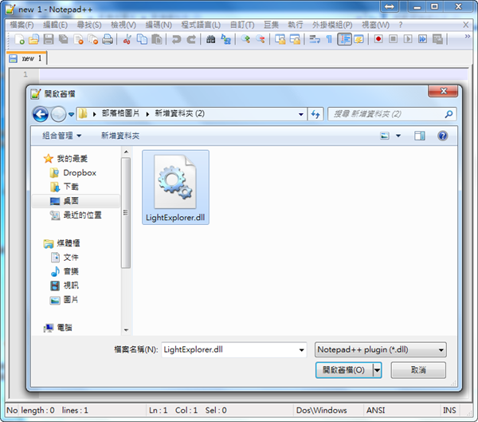Click the Undo arrow icon
Viewport: 478px width, 422px height.
click(176, 39)
